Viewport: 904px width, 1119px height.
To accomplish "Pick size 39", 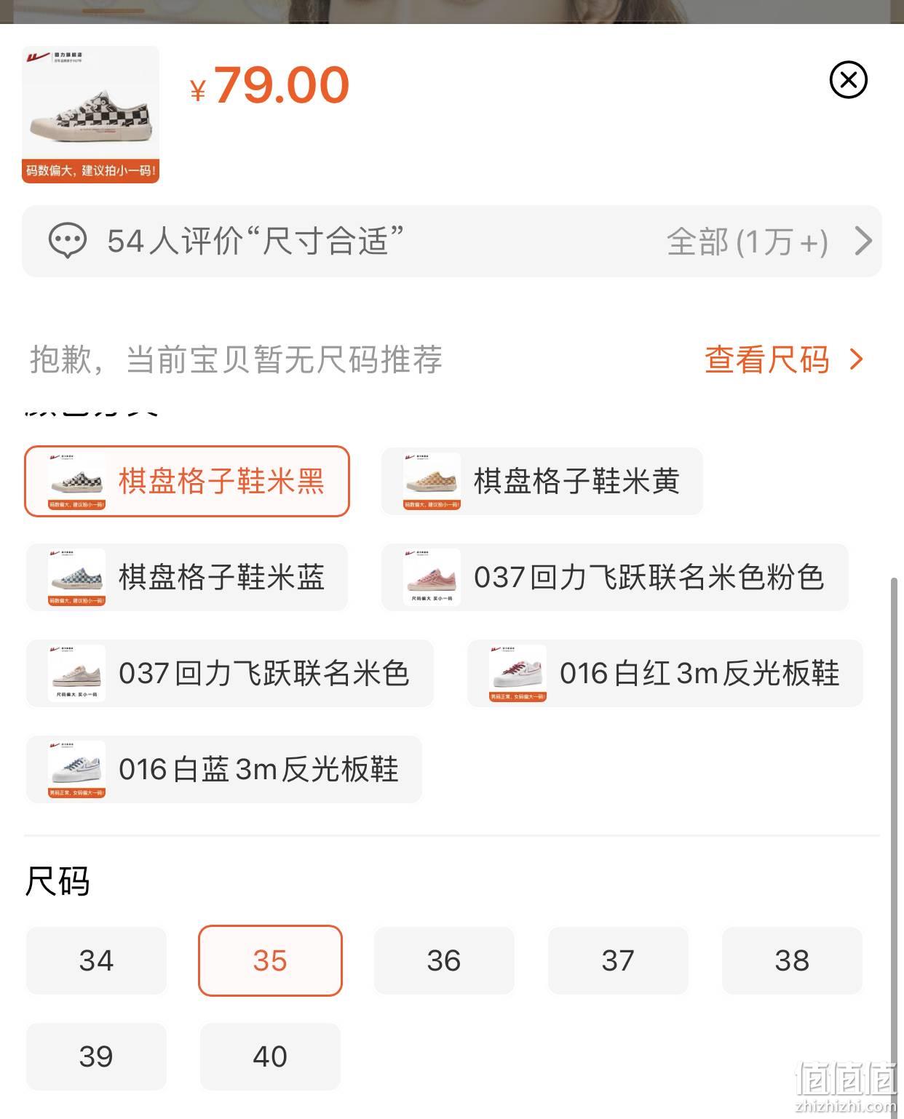I will [96, 1056].
